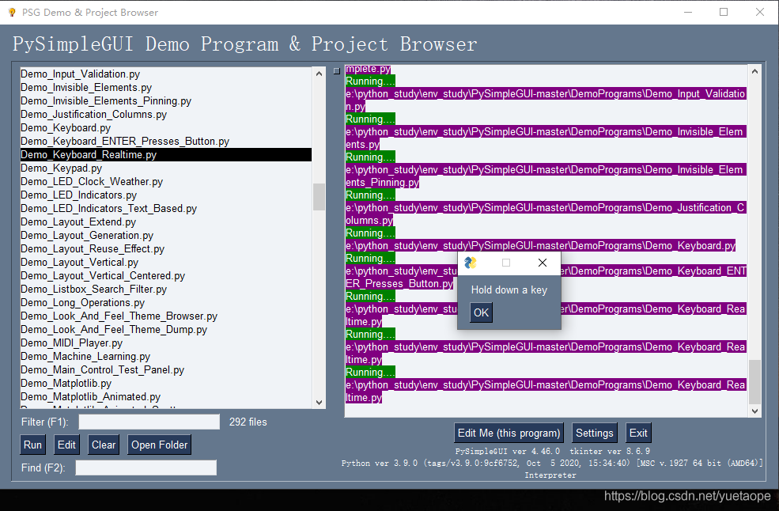Focus the Find (F2) input field
779x511 pixels.
[x=146, y=467]
